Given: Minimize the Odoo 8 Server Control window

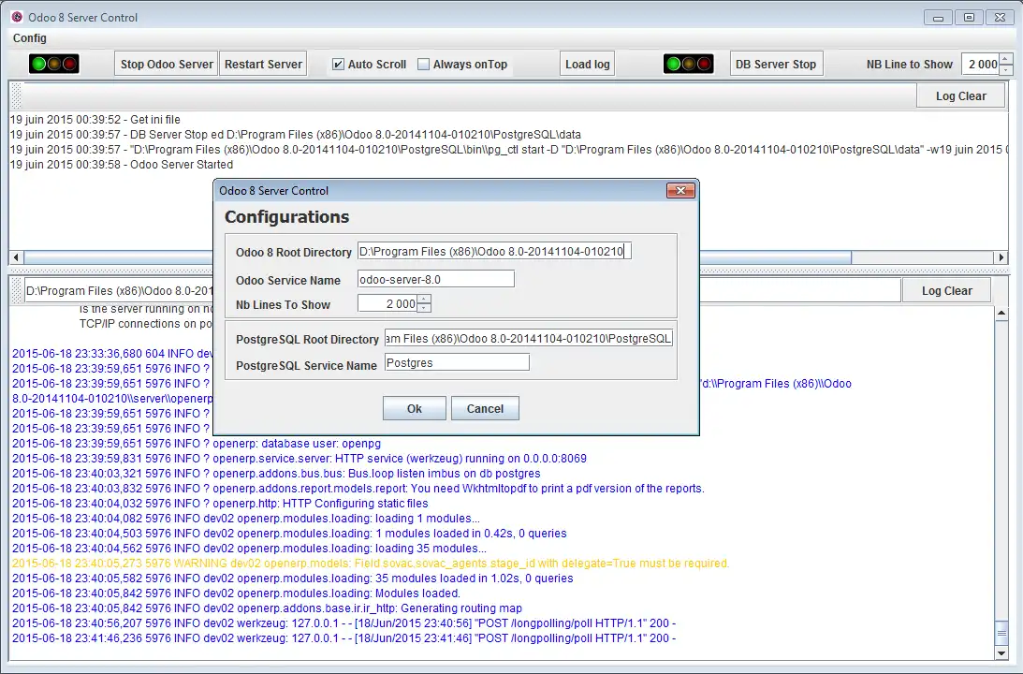Looking at the screenshot, I should pos(938,18).
